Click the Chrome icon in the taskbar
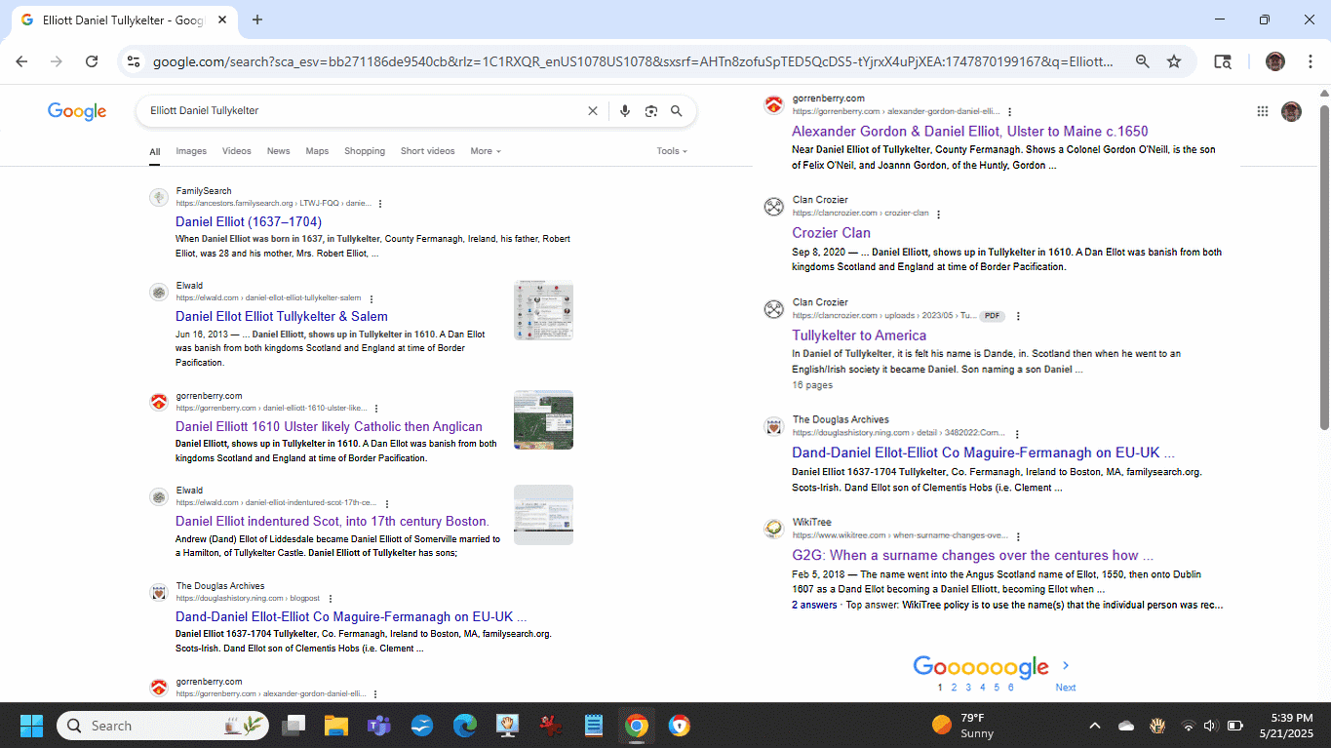The height and width of the screenshot is (748, 1331). coord(637,726)
